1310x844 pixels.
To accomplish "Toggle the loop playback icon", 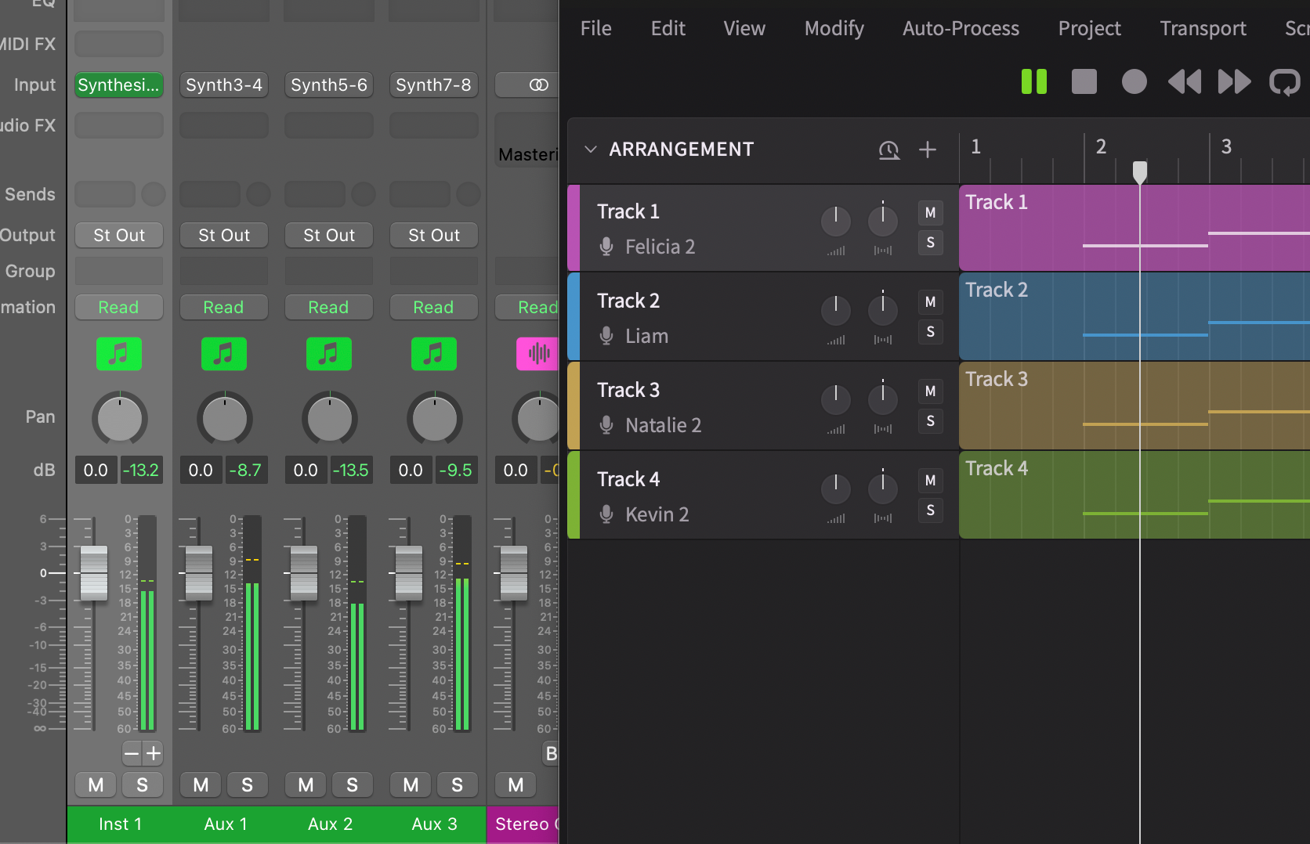I will click(1285, 82).
